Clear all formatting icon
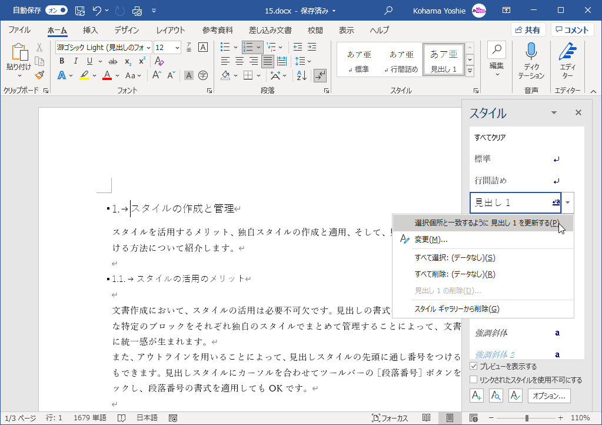Screen dimensions: 602x425 159,61
